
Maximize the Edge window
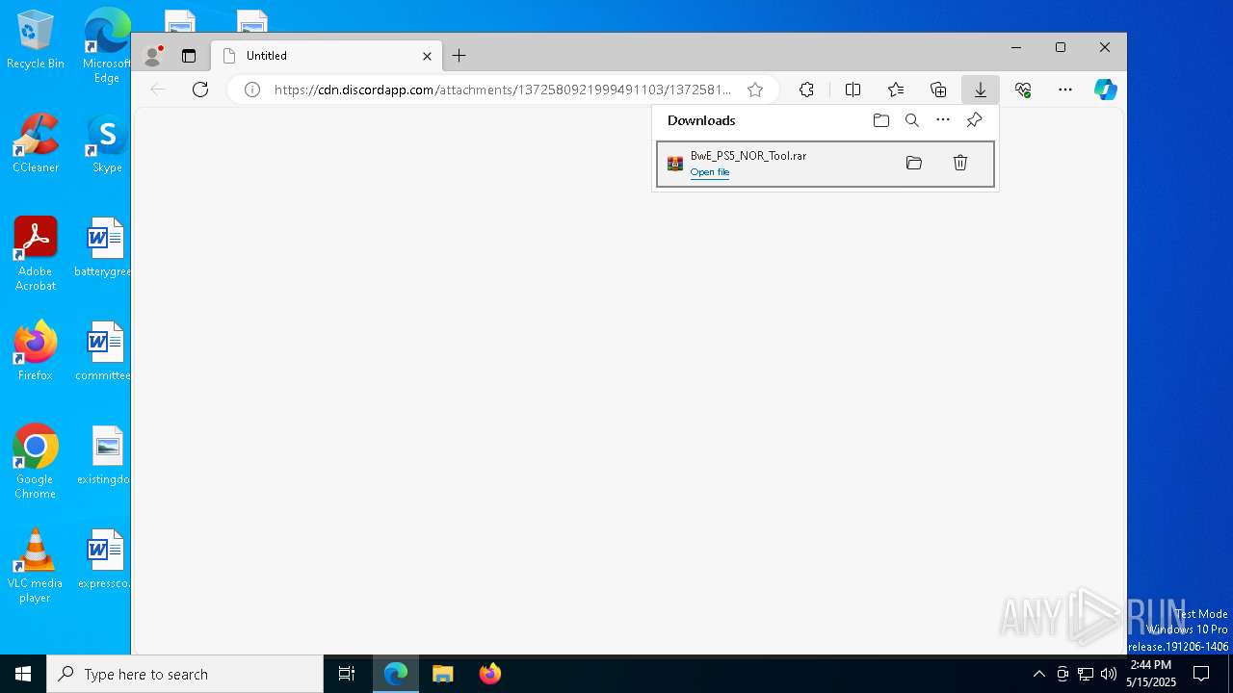(x=1061, y=47)
